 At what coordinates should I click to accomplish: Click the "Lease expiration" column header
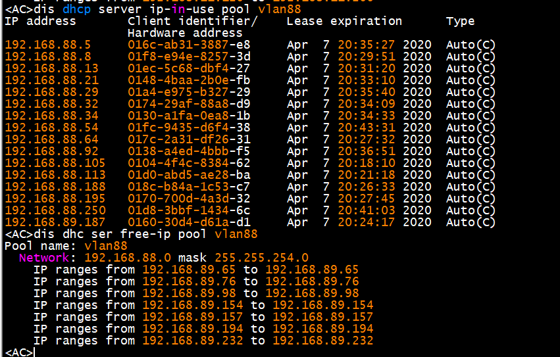[x=344, y=21]
